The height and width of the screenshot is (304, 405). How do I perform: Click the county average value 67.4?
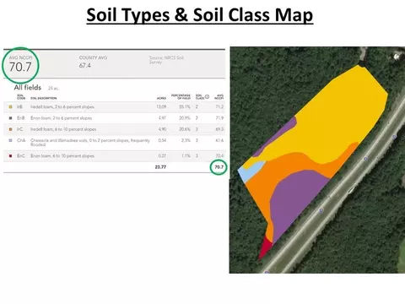point(85,66)
